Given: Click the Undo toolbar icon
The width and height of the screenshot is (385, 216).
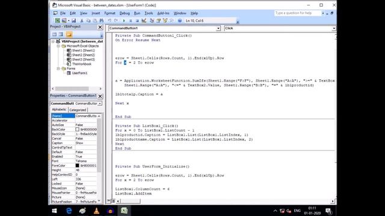Looking at the screenshot, I should (109, 21).
